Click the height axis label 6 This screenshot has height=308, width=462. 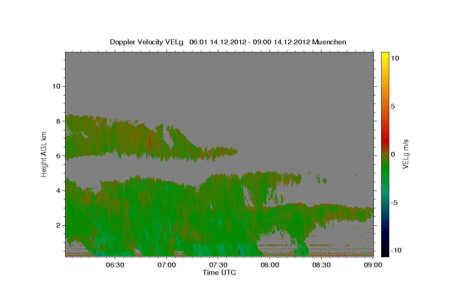(x=58, y=156)
